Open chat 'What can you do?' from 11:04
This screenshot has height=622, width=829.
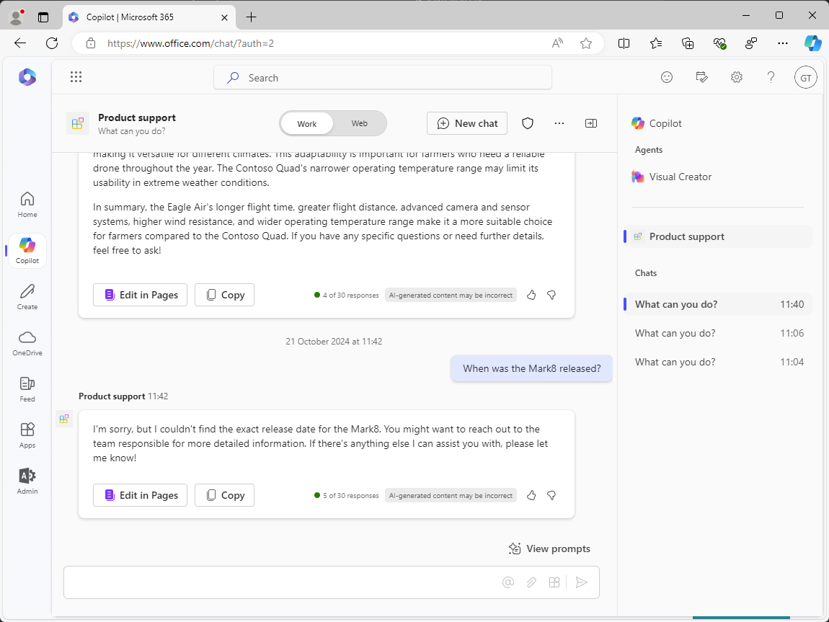pos(718,362)
